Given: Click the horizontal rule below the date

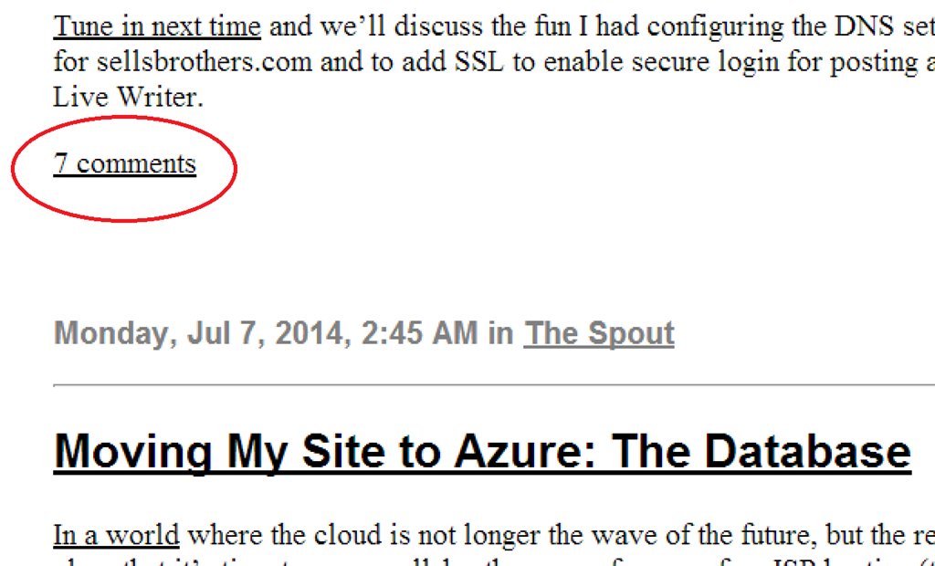Looking at the screenshot, I should (x=494, y=386).
